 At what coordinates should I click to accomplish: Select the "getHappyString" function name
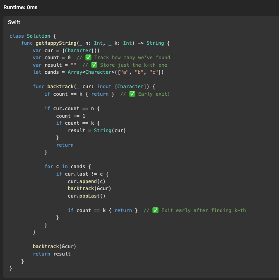point(56,43)
